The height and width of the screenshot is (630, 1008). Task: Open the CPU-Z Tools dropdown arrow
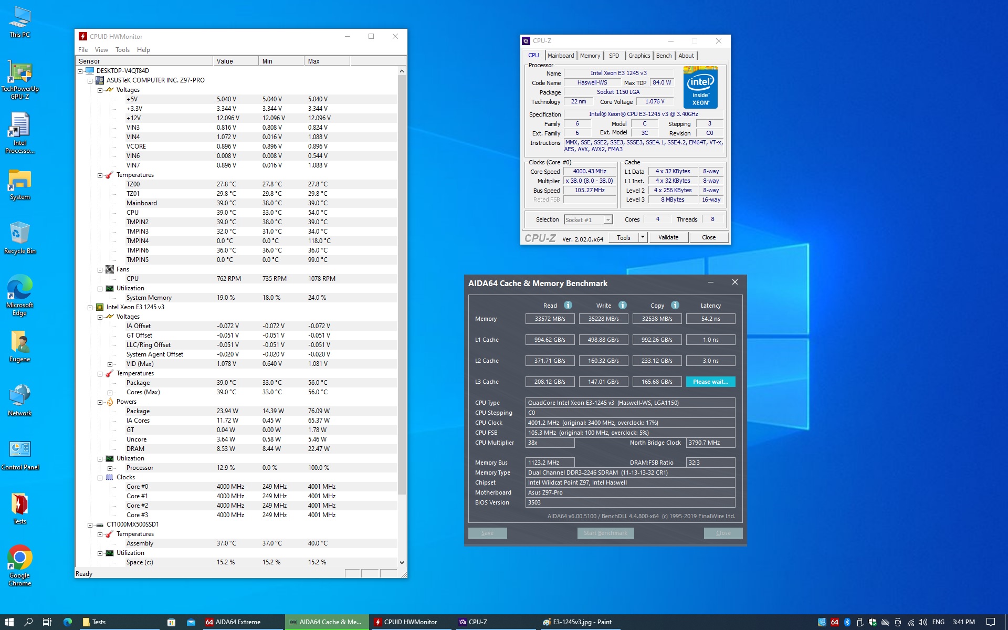(643, 237)
